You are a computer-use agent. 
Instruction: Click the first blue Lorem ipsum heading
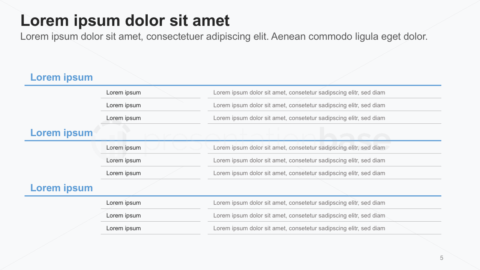pyautogui.click(x=61, y=77)
